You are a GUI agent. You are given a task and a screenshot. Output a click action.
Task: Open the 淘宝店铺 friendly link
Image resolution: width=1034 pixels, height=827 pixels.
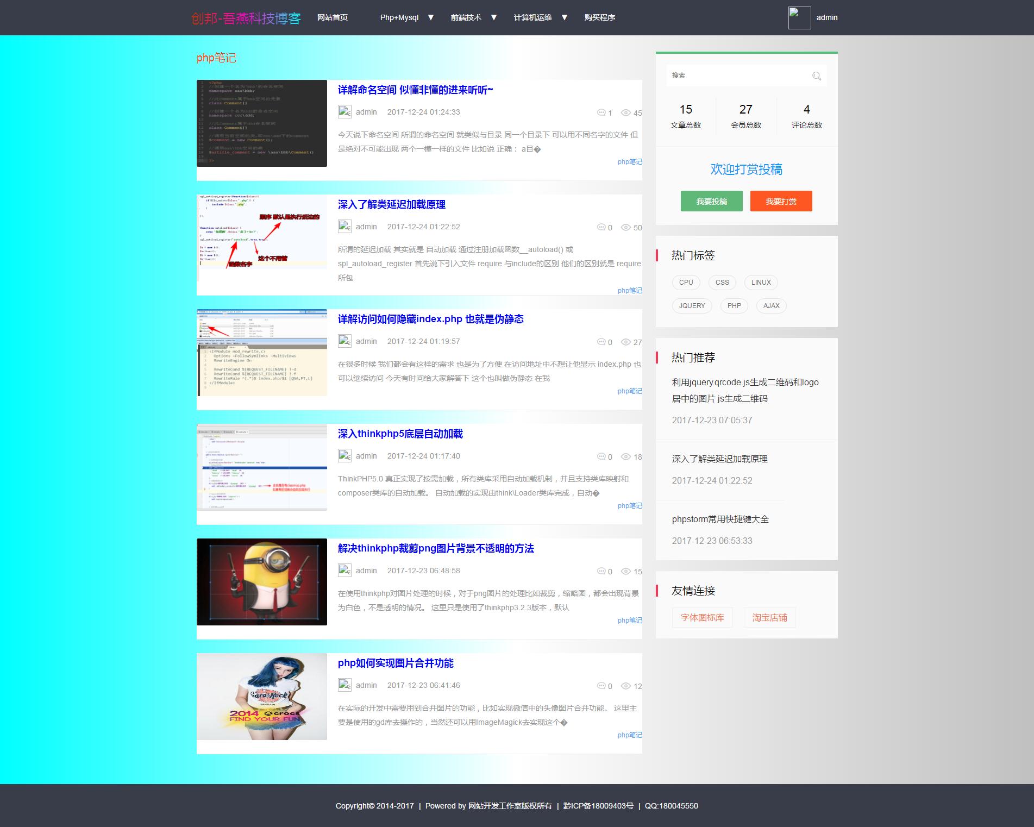[x=769, y=618]
